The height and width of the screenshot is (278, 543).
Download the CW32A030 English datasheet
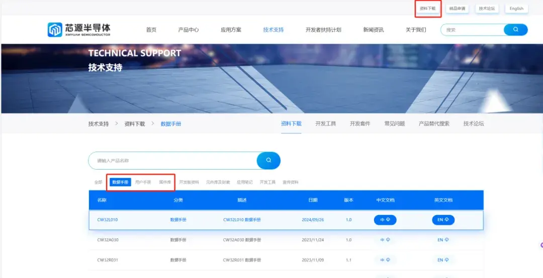coord(443,240)
